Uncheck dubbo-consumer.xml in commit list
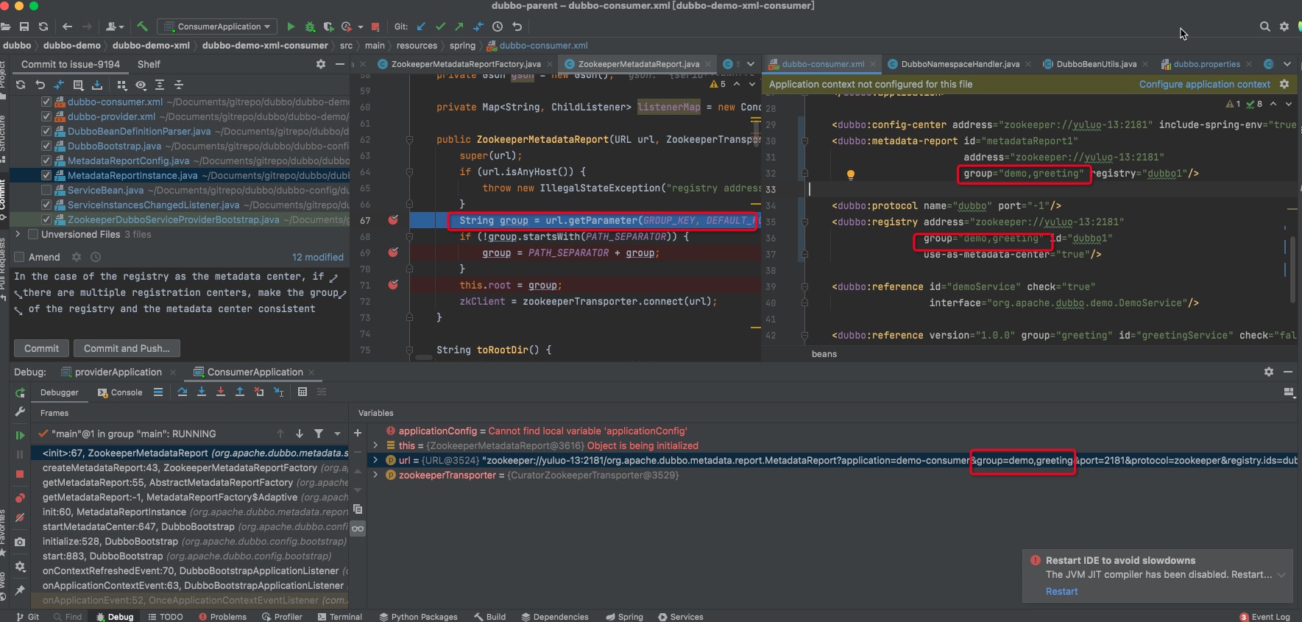Image resolution: width=1302 pixels, height=622 pixels. (46, 102)
